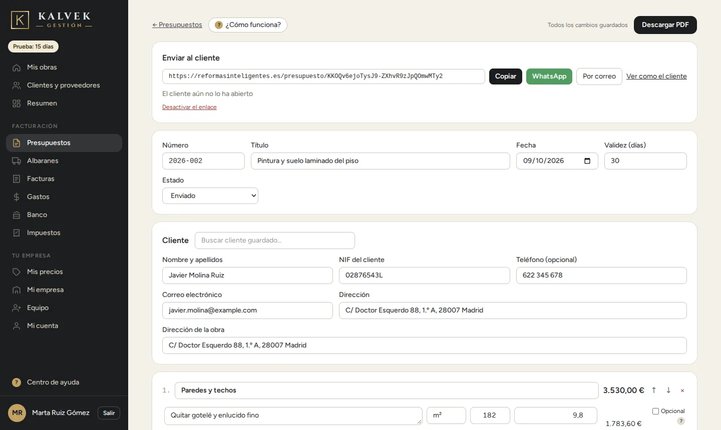Click the help icon beside Opcional
This screenshot has height=430, width=721.
tap(681, 421)
